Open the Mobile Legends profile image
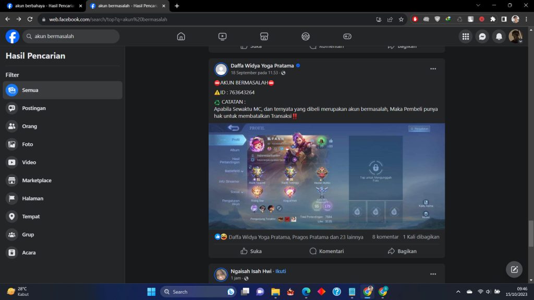Screen dimensions: 534x300 pyautogui.click(x=326, y=176)
